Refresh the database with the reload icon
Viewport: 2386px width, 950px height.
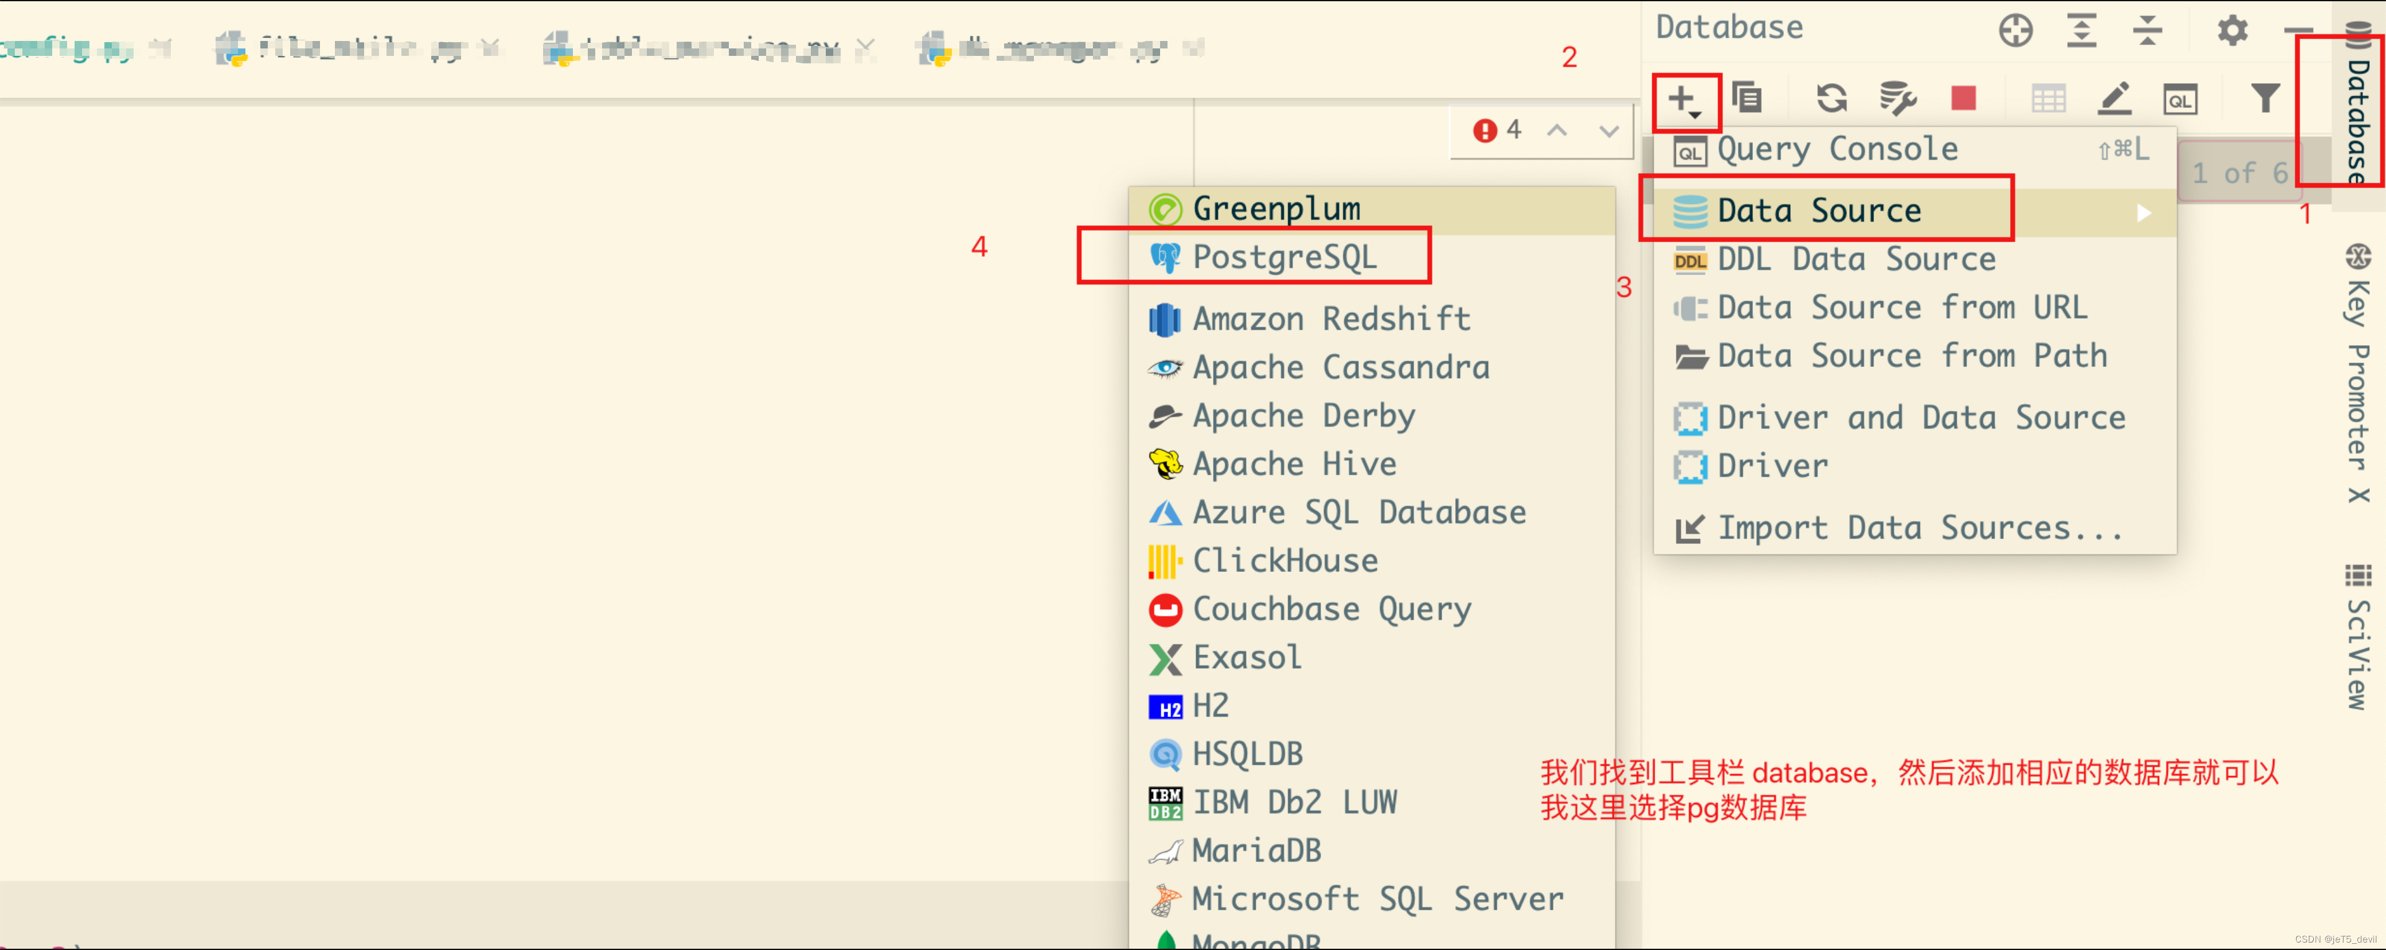click(1831, 97)
